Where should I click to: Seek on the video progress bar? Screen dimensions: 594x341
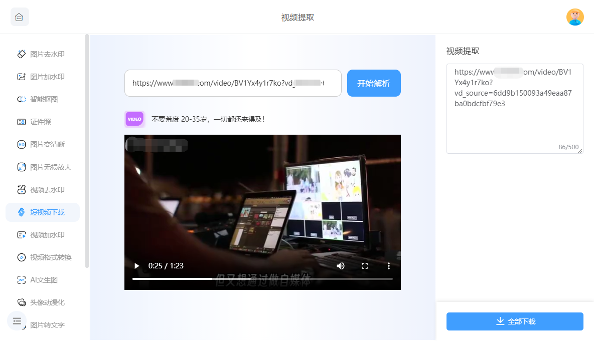(262, 278)
